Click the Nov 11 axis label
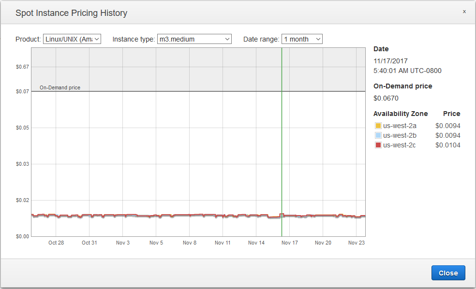The height and width of the screenshot is (289, 476). [223, 243]
